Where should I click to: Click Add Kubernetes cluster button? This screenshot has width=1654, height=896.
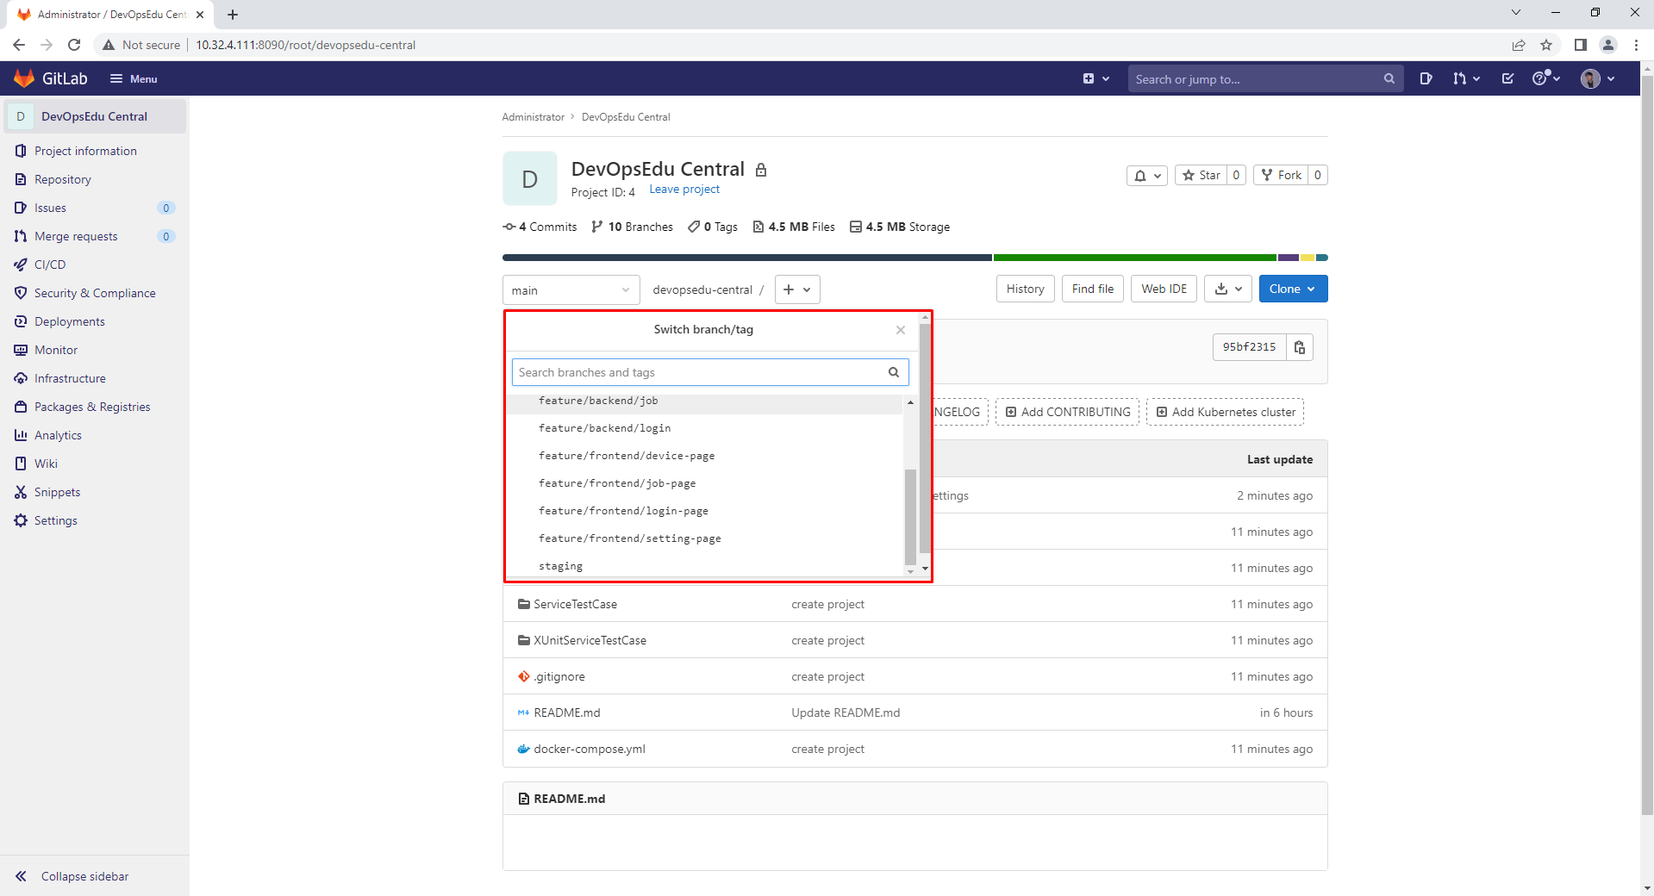1225,412
